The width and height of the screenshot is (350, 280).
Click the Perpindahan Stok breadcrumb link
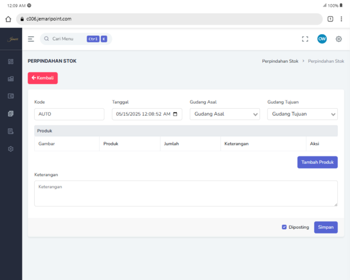[x=280, y=61]
